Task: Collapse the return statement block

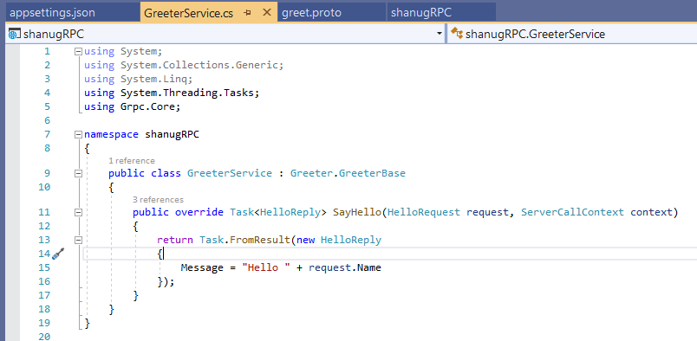Action: (78, 240)
